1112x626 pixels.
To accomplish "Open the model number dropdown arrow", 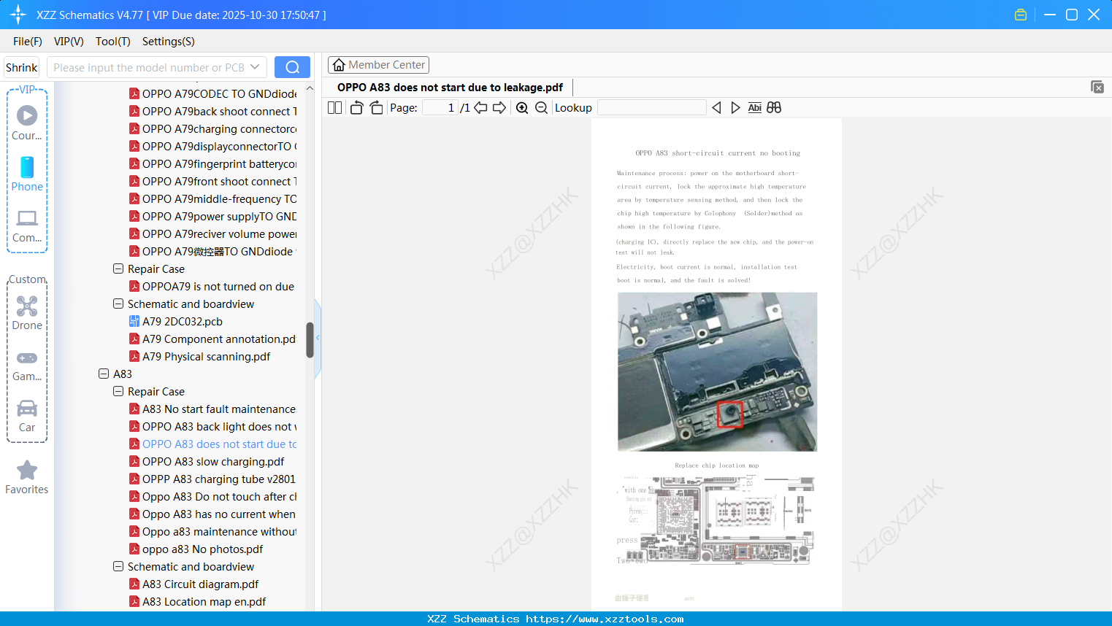I will pyautogui.click(x=255, y=67).
